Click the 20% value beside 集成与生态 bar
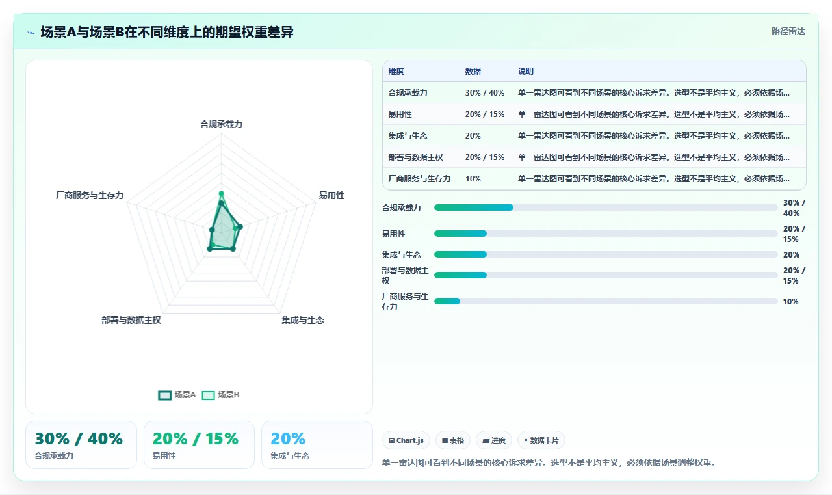832x495 pixels. [791, 254]
